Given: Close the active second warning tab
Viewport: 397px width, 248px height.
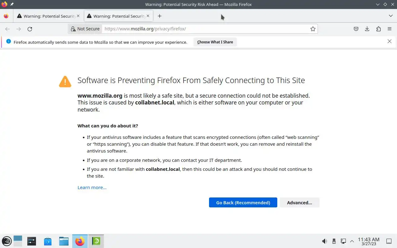Looking at the screenshot, I should (148, 16).
